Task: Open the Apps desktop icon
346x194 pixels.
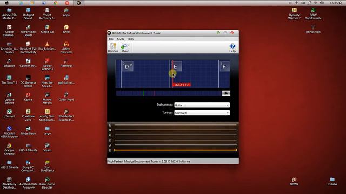Action: 66,12
